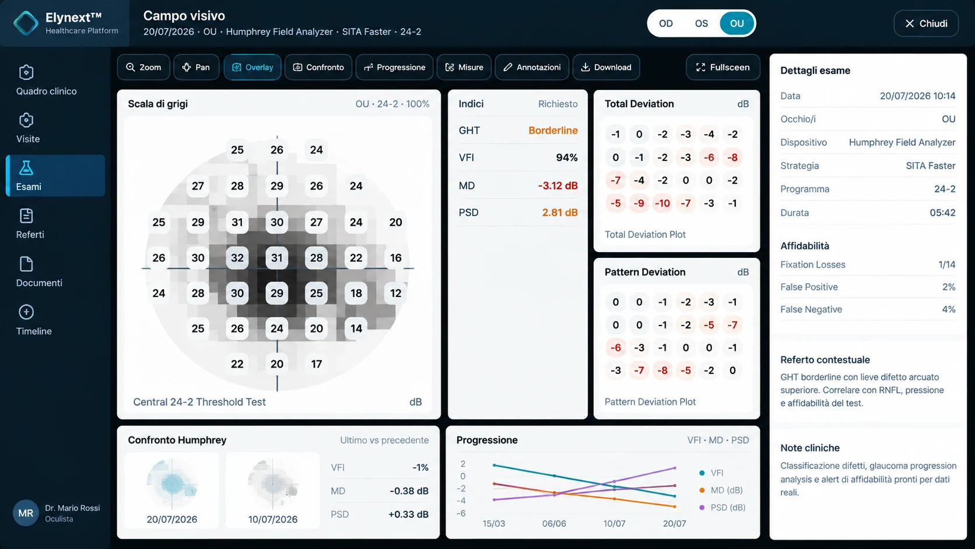Switch to Fullsceen view

pyautogui.click(x=723, y=67)
